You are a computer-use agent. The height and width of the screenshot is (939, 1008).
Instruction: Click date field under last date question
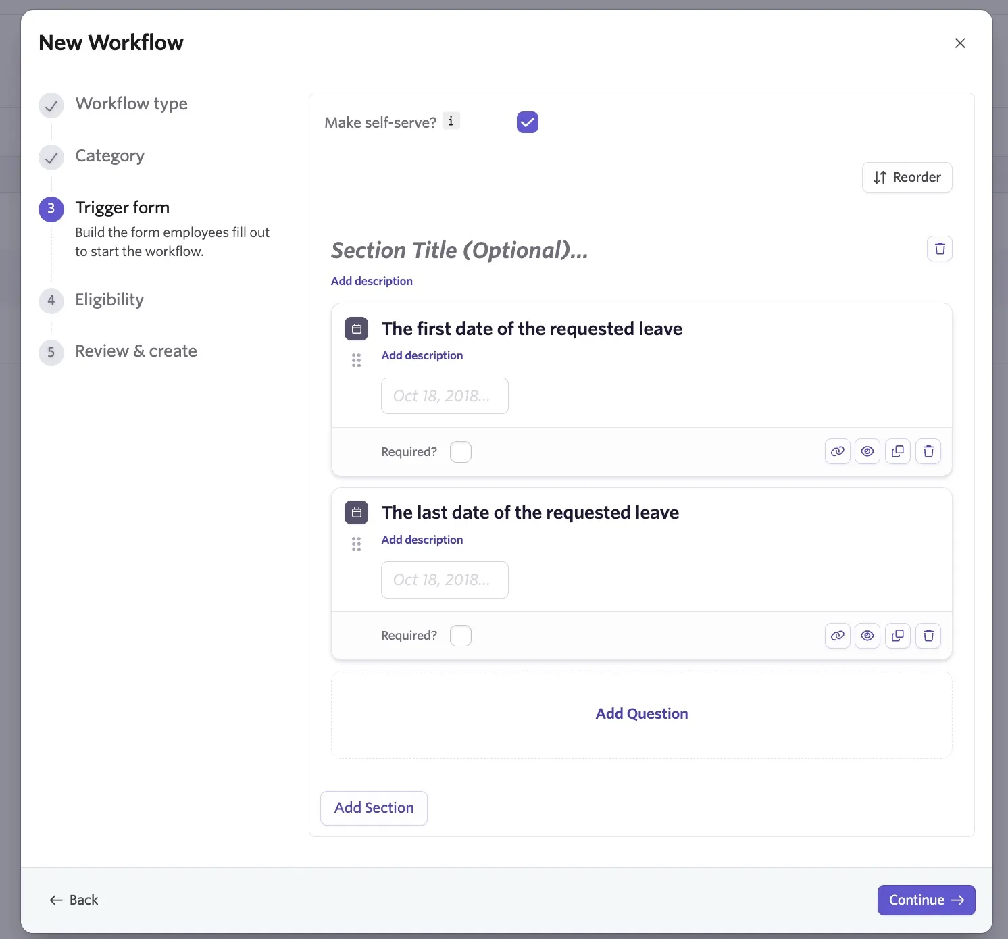pos(445,580)
